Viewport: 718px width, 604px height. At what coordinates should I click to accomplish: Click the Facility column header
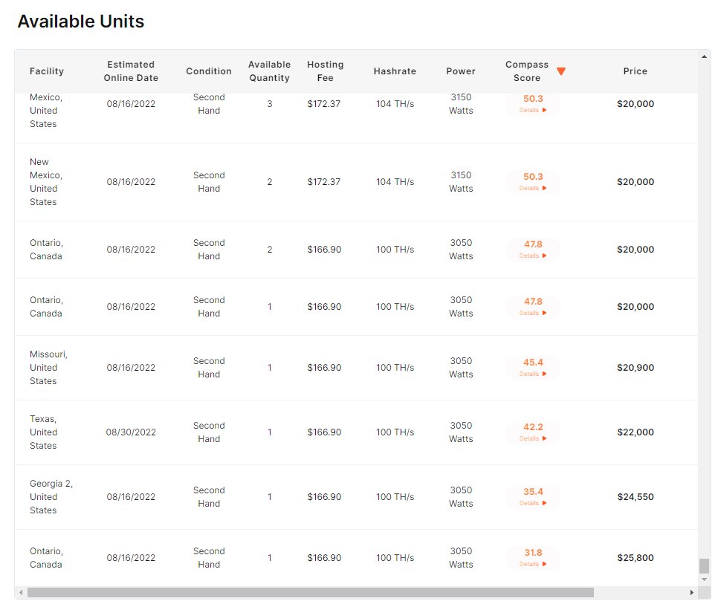click(x=47, y=71)
